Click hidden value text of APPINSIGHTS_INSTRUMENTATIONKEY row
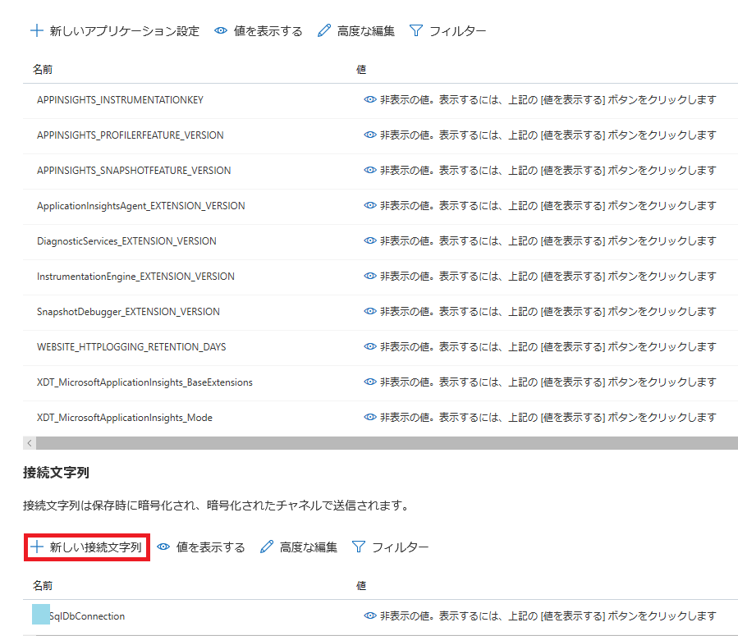 coord(548,100)
